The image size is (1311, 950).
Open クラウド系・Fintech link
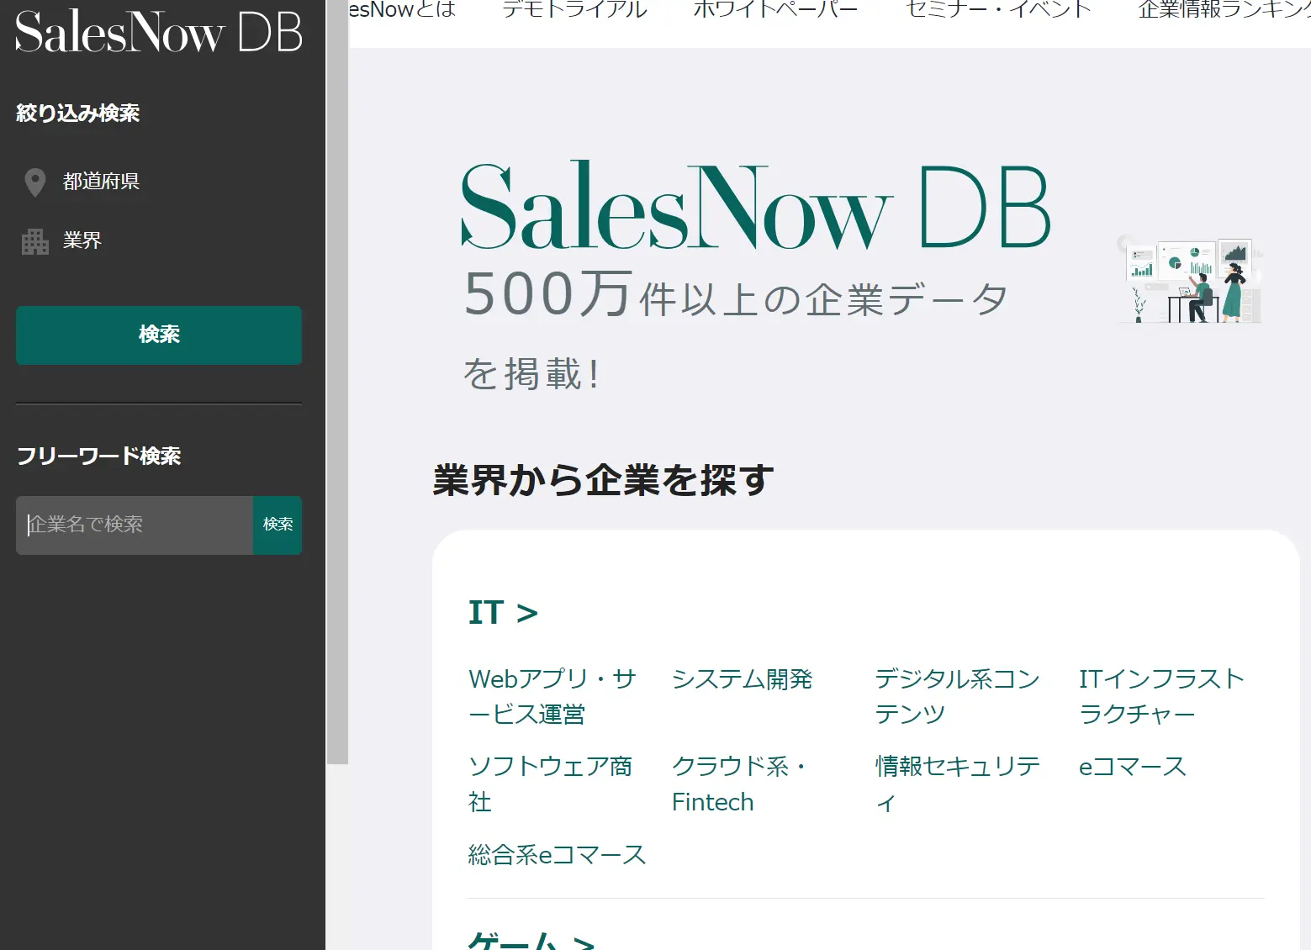741,784
